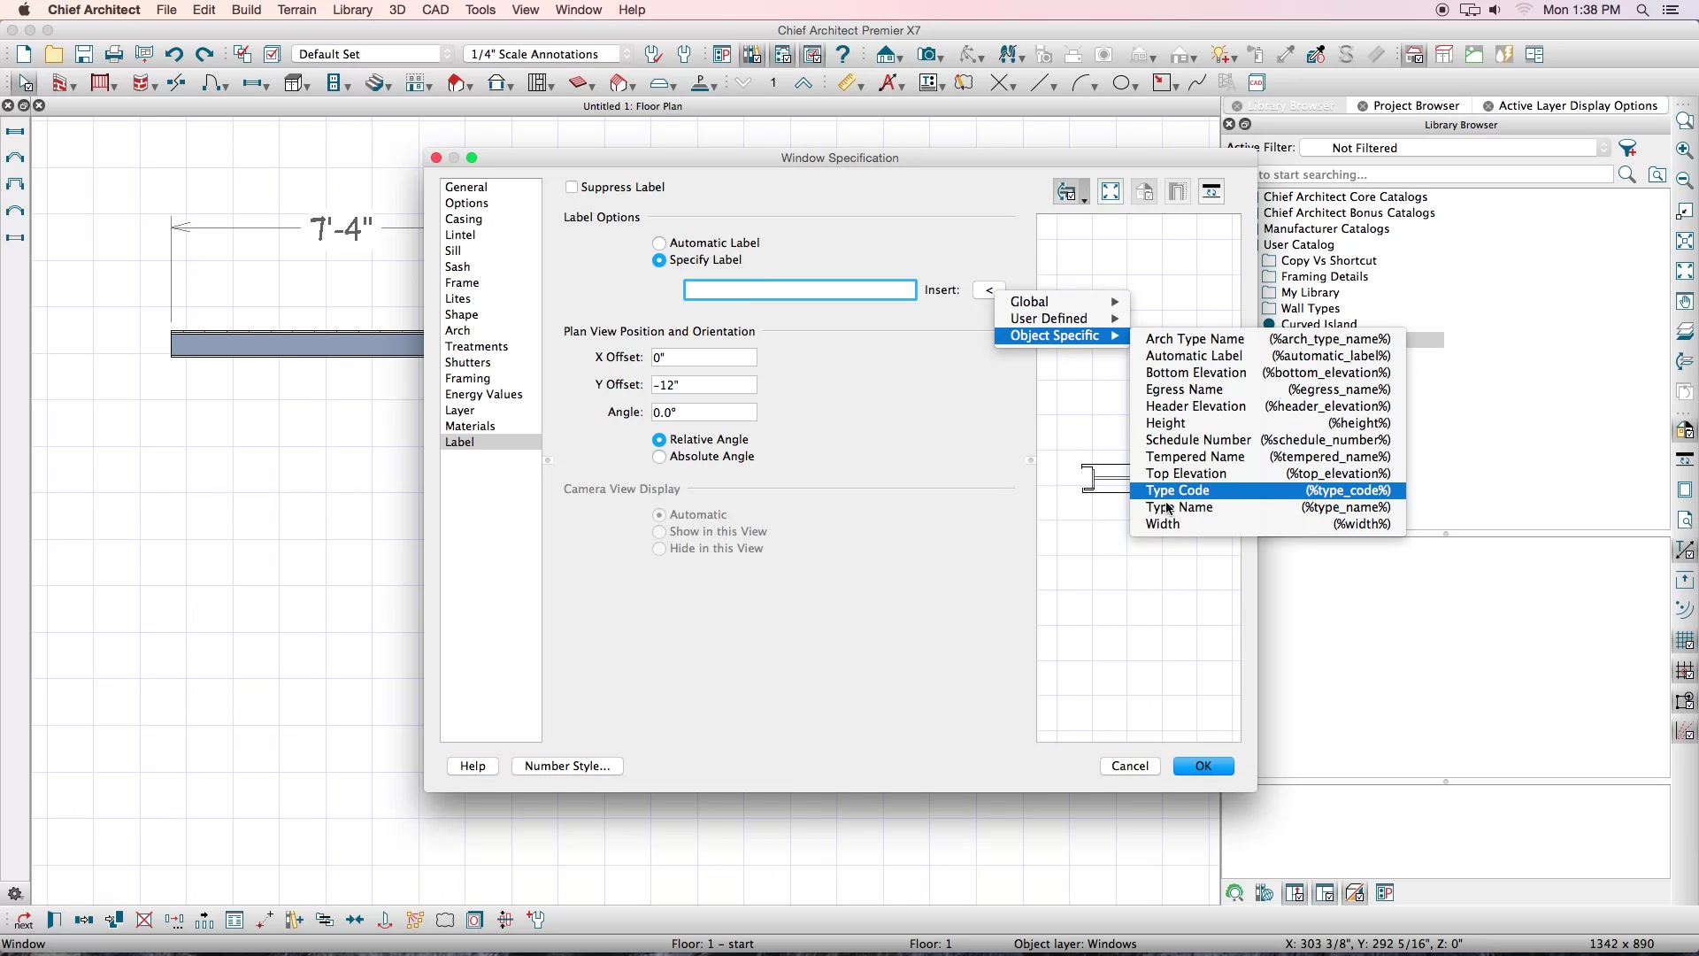Click the dialog Help button
The height and width of the screenshot is (956, 1699).
(x=473, y=766)
